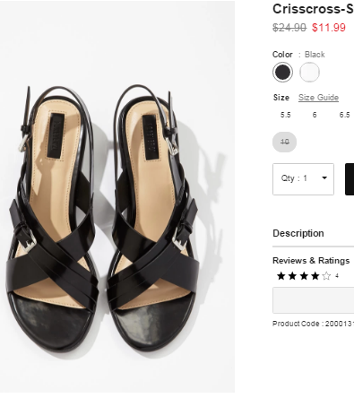Open the Reviews & Ratings section

tap(311, 261)
